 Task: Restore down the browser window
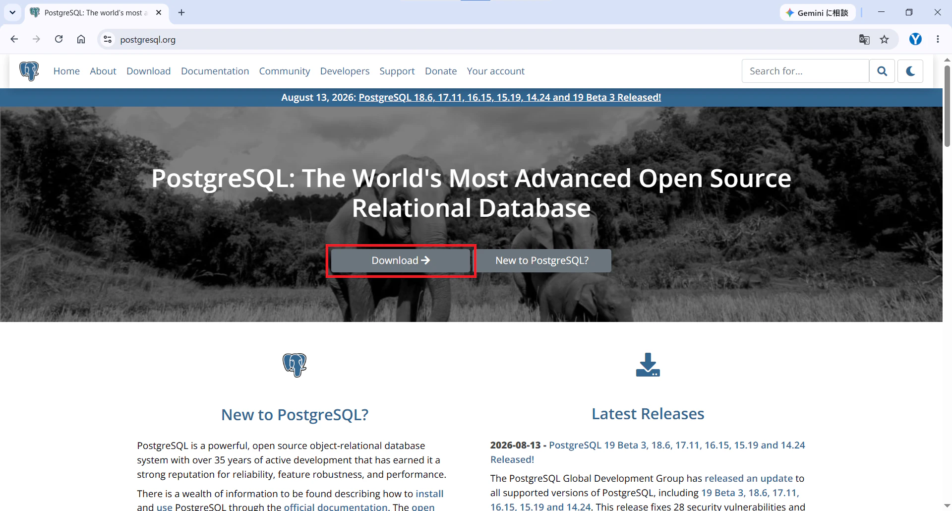[x=909, y=12]
